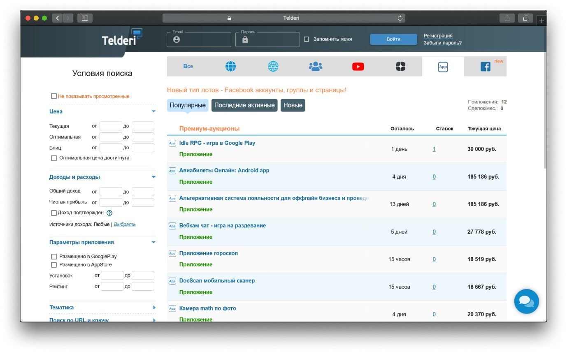This screenshot has height=352, width=567.
Task: Click App icon beside Авиабилеты Онлайн lot
Action: 172,171
